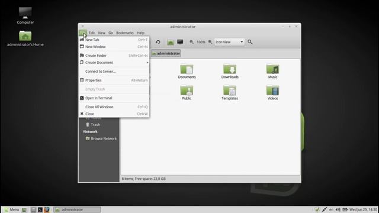
Task: Open the Documents folder
Action: click(187, 71)
